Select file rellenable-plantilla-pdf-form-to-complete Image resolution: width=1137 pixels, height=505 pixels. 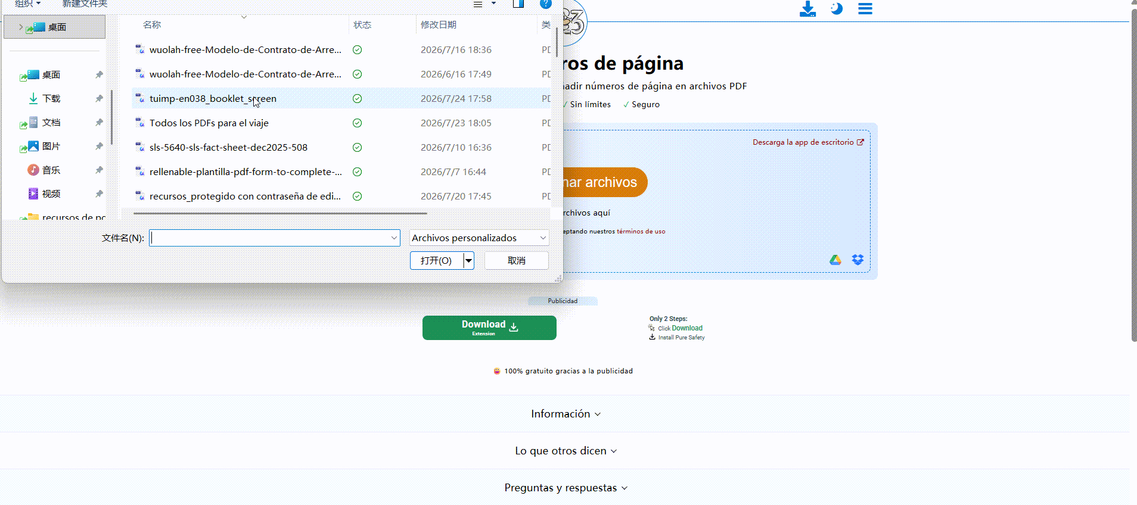point(246,172)
